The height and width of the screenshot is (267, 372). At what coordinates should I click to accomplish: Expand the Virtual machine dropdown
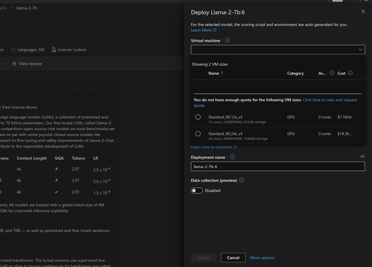(278, 50)
